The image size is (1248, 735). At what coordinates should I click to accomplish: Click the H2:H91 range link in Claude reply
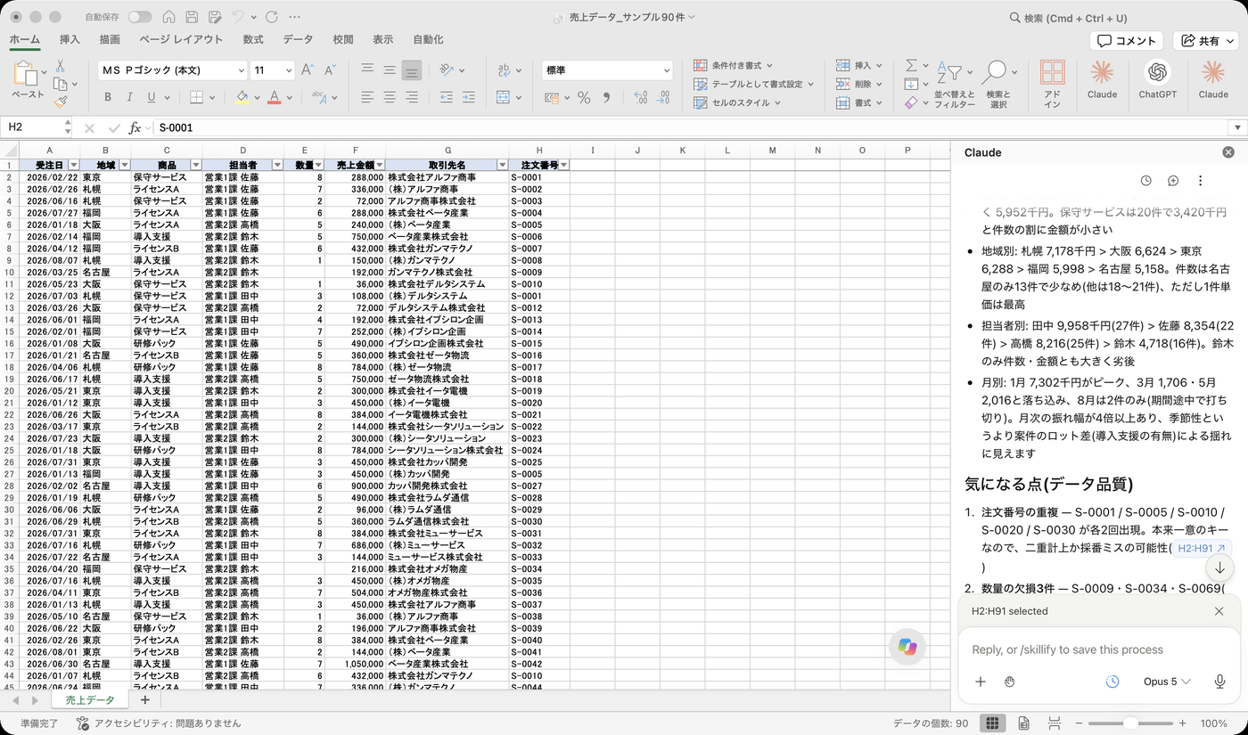point(1201,549)
